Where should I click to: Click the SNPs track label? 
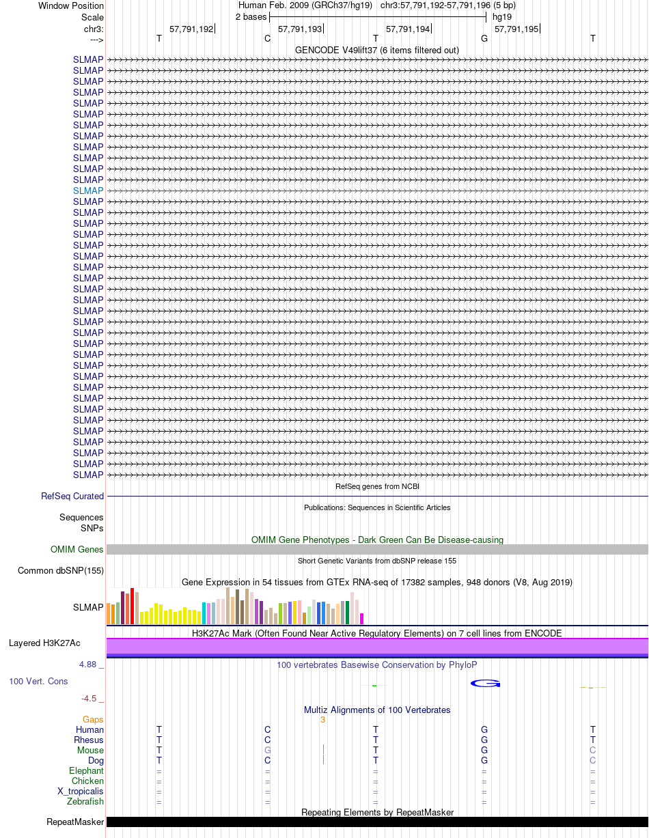pyautogui.click(x=92, y=529)
